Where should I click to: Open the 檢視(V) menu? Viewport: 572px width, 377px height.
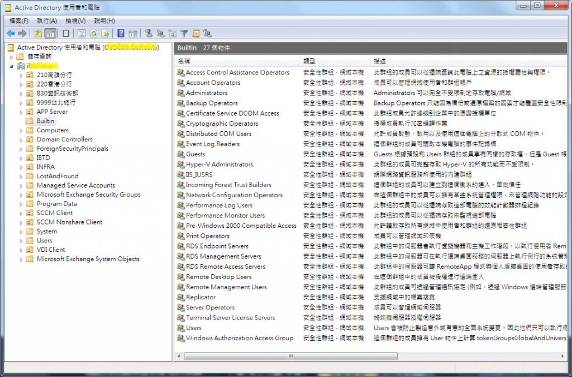tap(75, 21)
